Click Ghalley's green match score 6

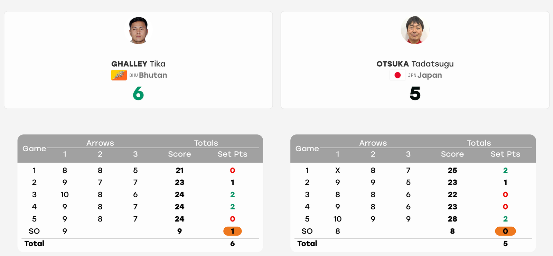pos(138,94)
